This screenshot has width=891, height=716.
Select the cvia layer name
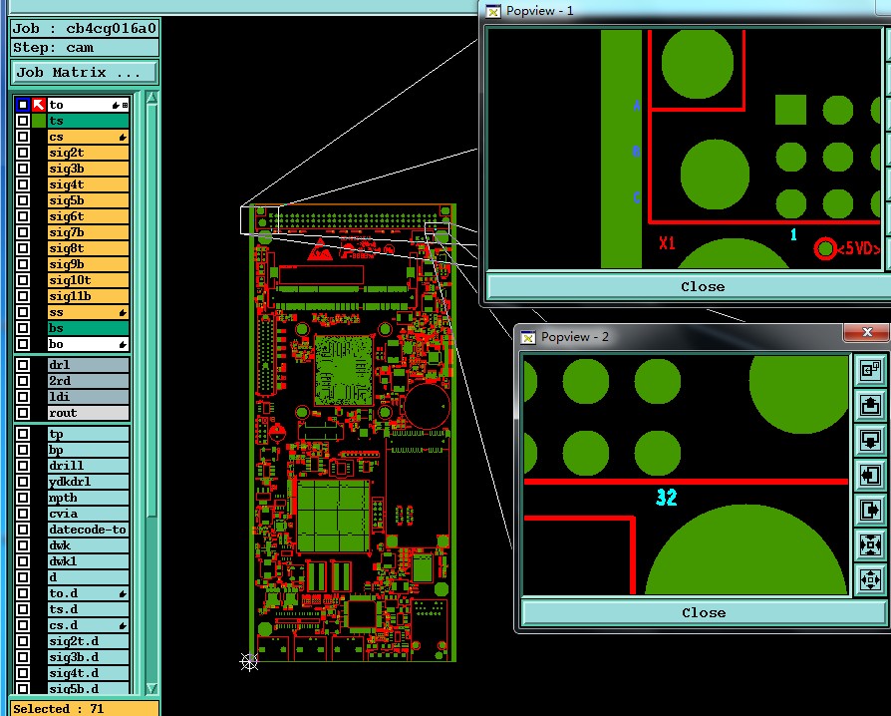[88, 513]
